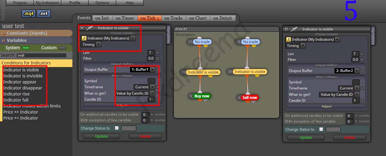The width and height of the screenshot is (386, 156).
Task: Click gray output dot of Buy now block
Action: tap(206, 99)
